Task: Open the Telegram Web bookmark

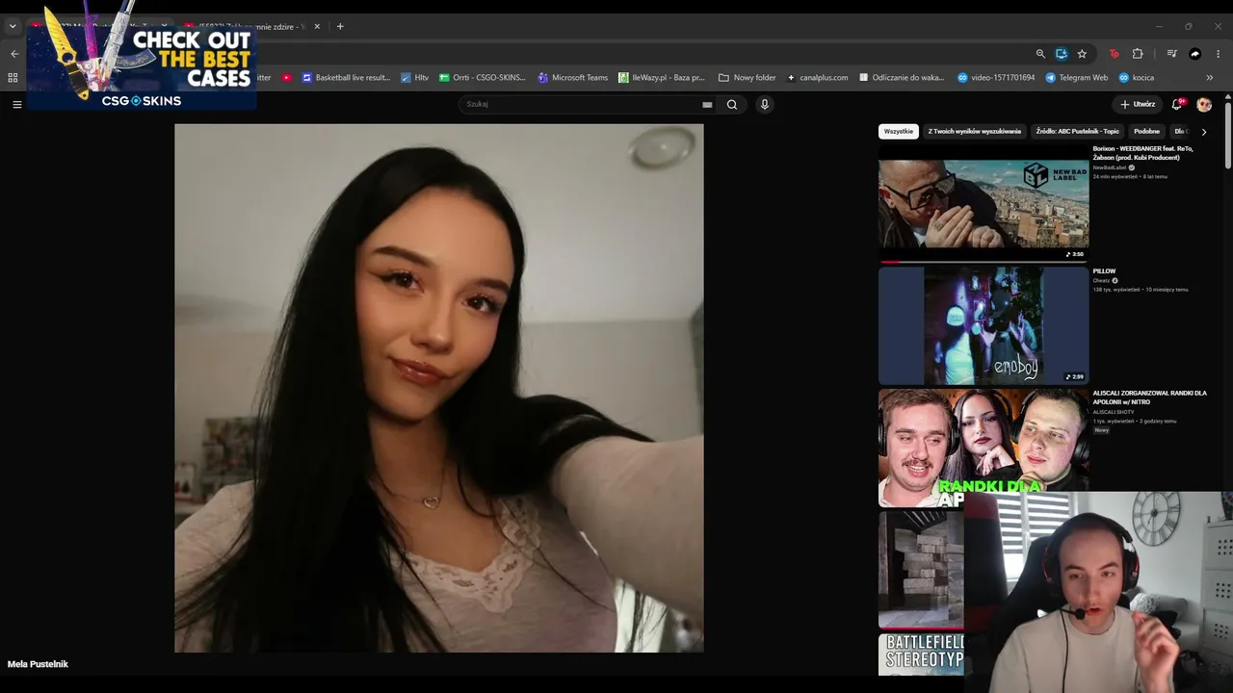Action: pos(1077,78)
